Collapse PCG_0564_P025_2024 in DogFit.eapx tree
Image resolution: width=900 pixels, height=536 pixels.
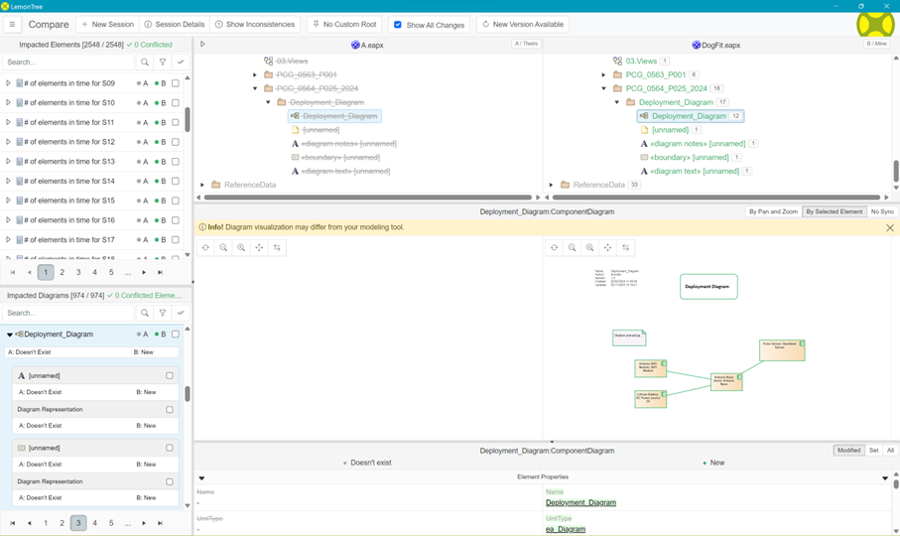604,88
